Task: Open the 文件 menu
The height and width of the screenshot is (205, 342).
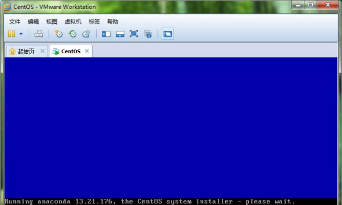Action: pyautogui.click(x=15, y=22)
